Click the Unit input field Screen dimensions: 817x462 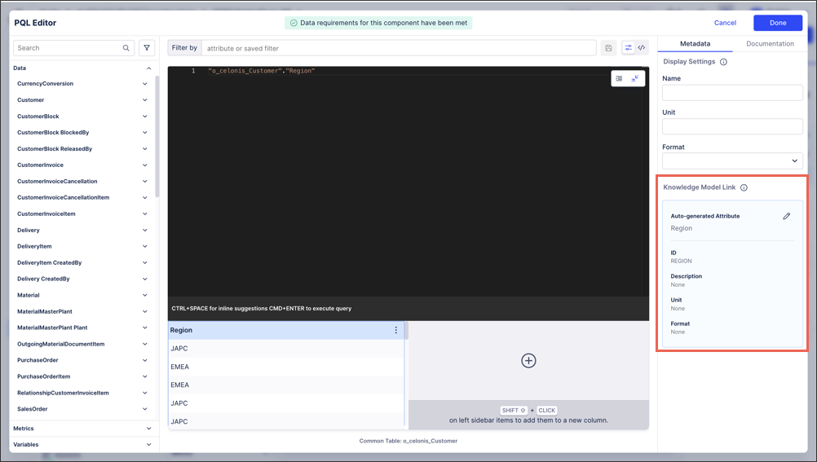point(732,126)
